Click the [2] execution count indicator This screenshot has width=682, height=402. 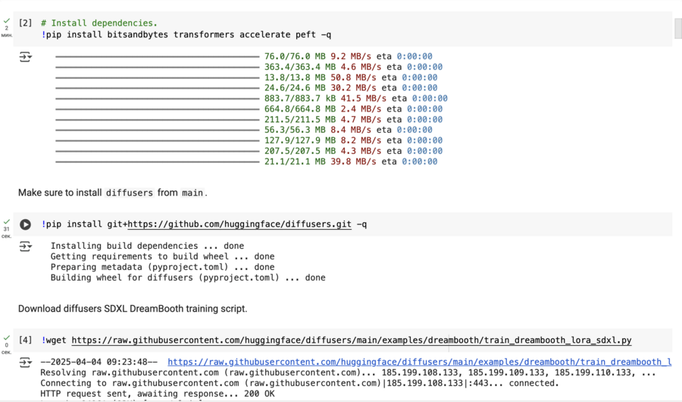tap(25, 24)
